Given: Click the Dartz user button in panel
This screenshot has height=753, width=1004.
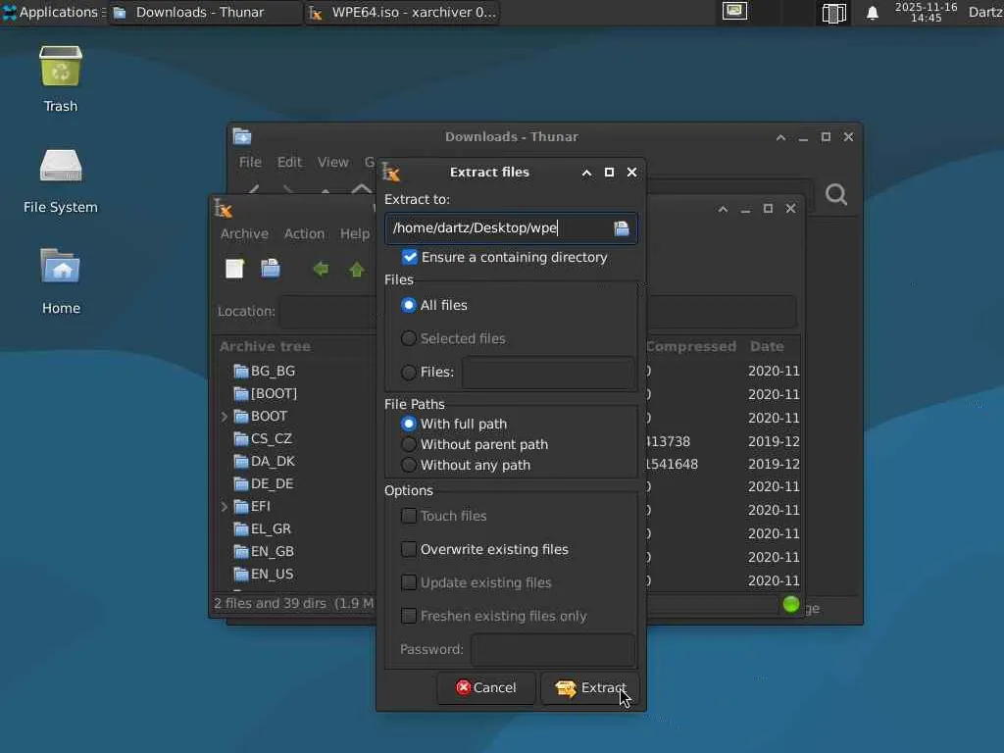Looking at the screenshot, I should (985, 12).
